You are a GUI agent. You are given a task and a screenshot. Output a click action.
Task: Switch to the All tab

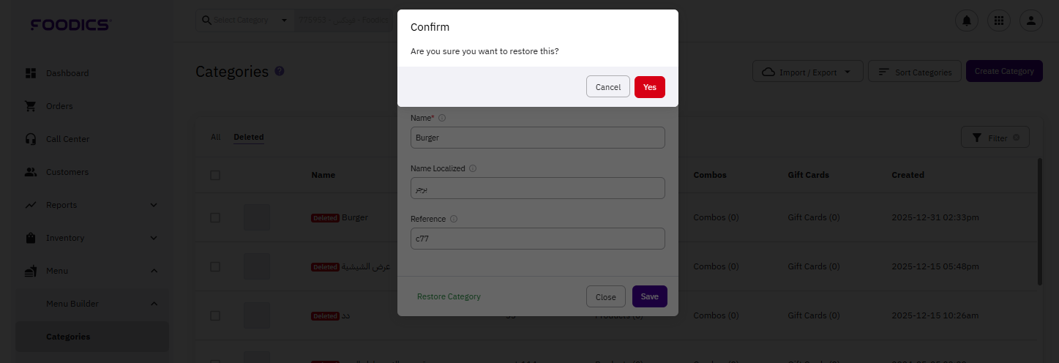215,137
